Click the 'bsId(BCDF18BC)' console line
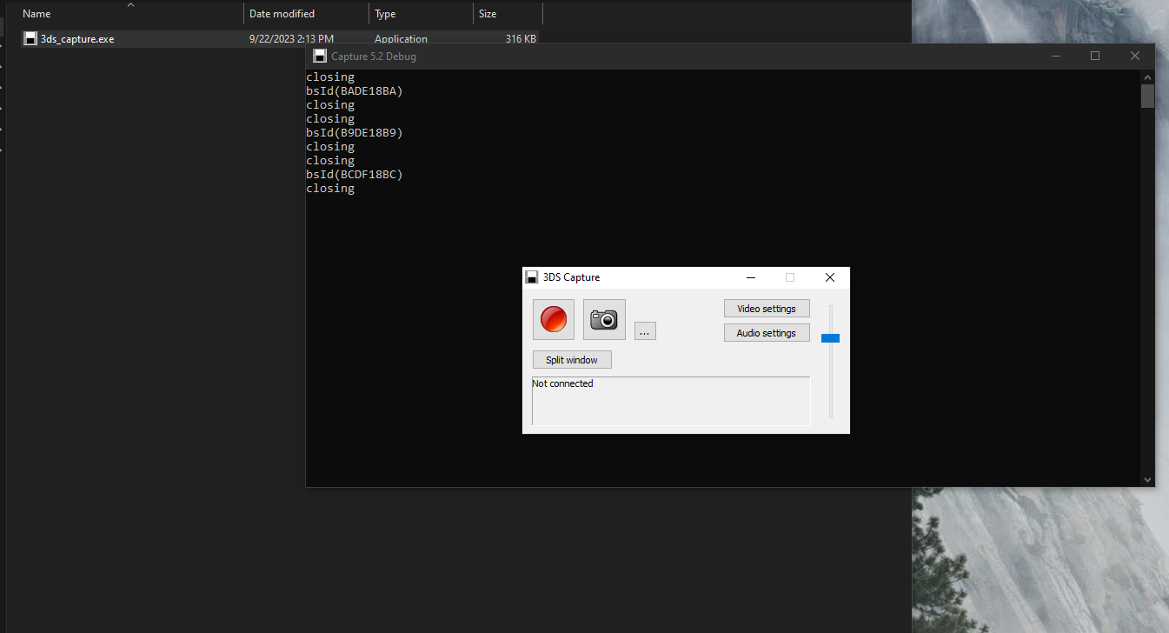This screenshot has height=633, width=1169. (x=355, y=175)
